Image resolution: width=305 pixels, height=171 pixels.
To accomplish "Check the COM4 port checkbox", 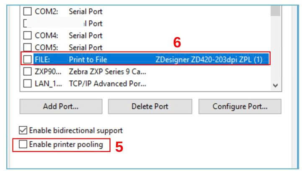I will coord(27,36).
